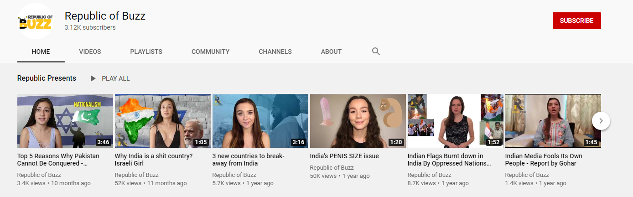The image size is (633, 197).
Task: Subscribe to the Republic of Buzz channel
Action: point(576,21)
